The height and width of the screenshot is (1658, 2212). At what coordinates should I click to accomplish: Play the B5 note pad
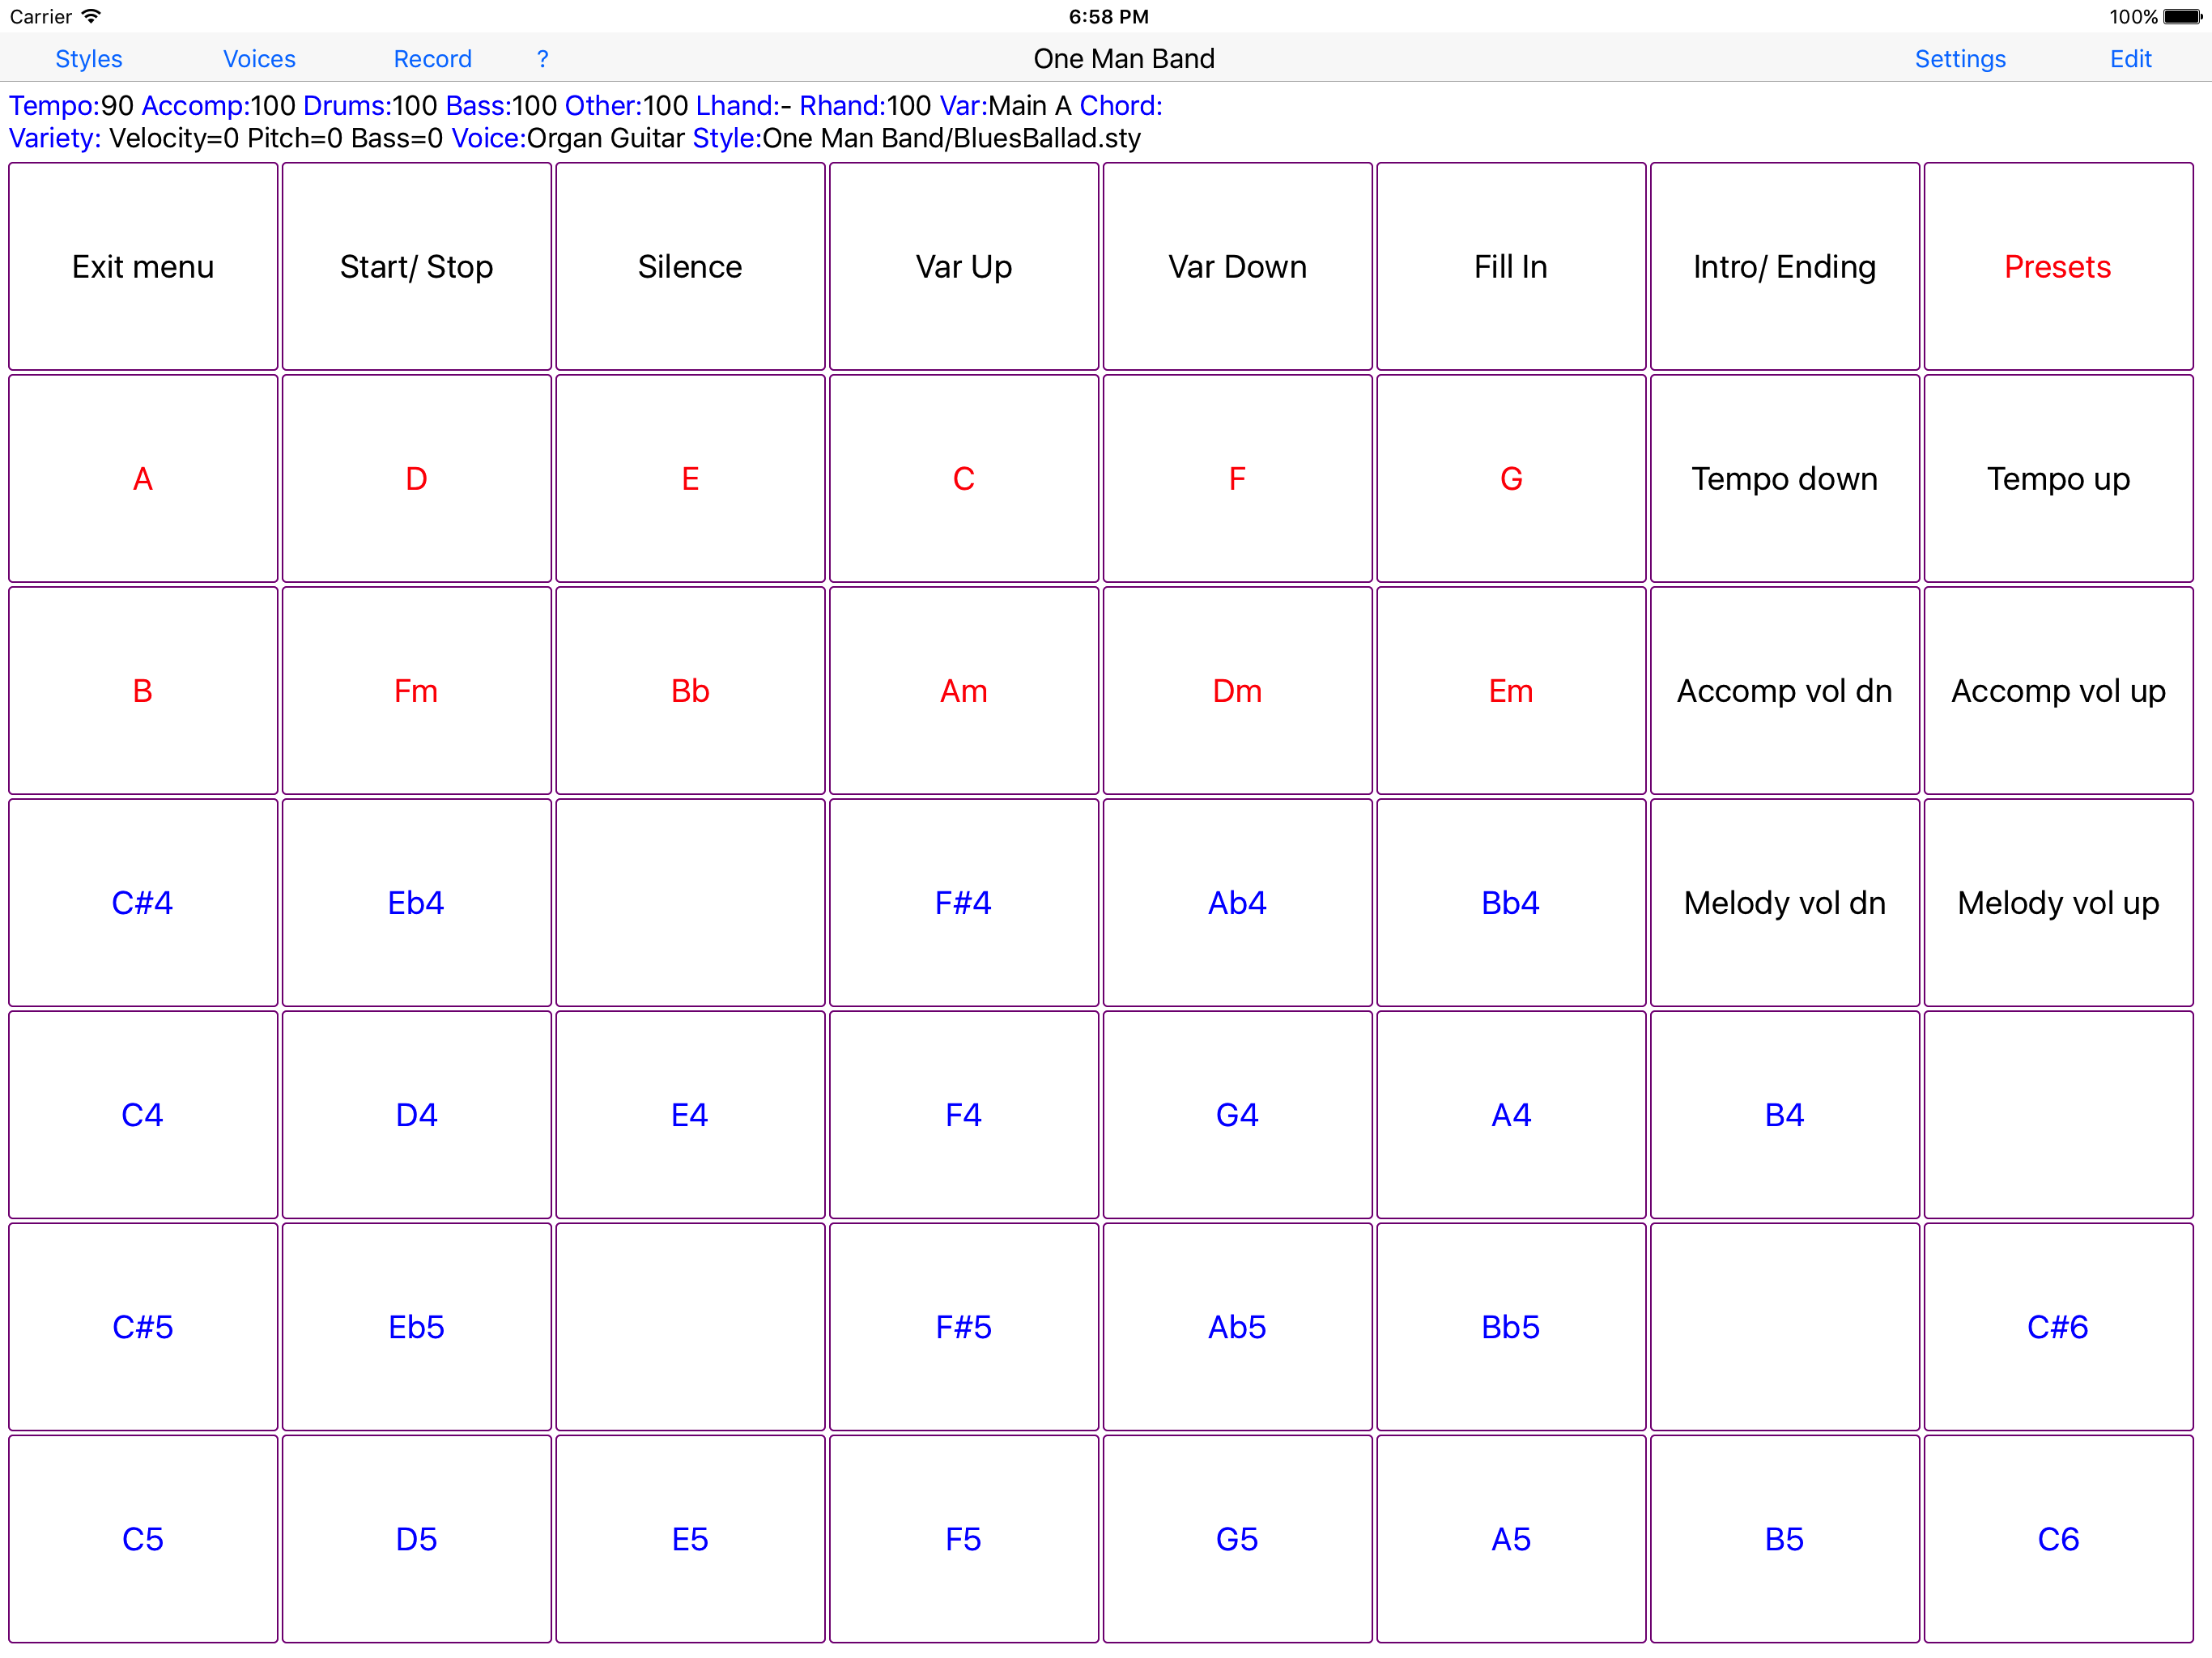pyautogui.click(x=1785, y=1539)
